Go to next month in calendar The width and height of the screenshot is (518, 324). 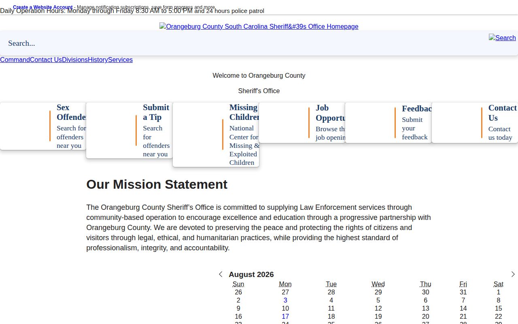point(513,274)
